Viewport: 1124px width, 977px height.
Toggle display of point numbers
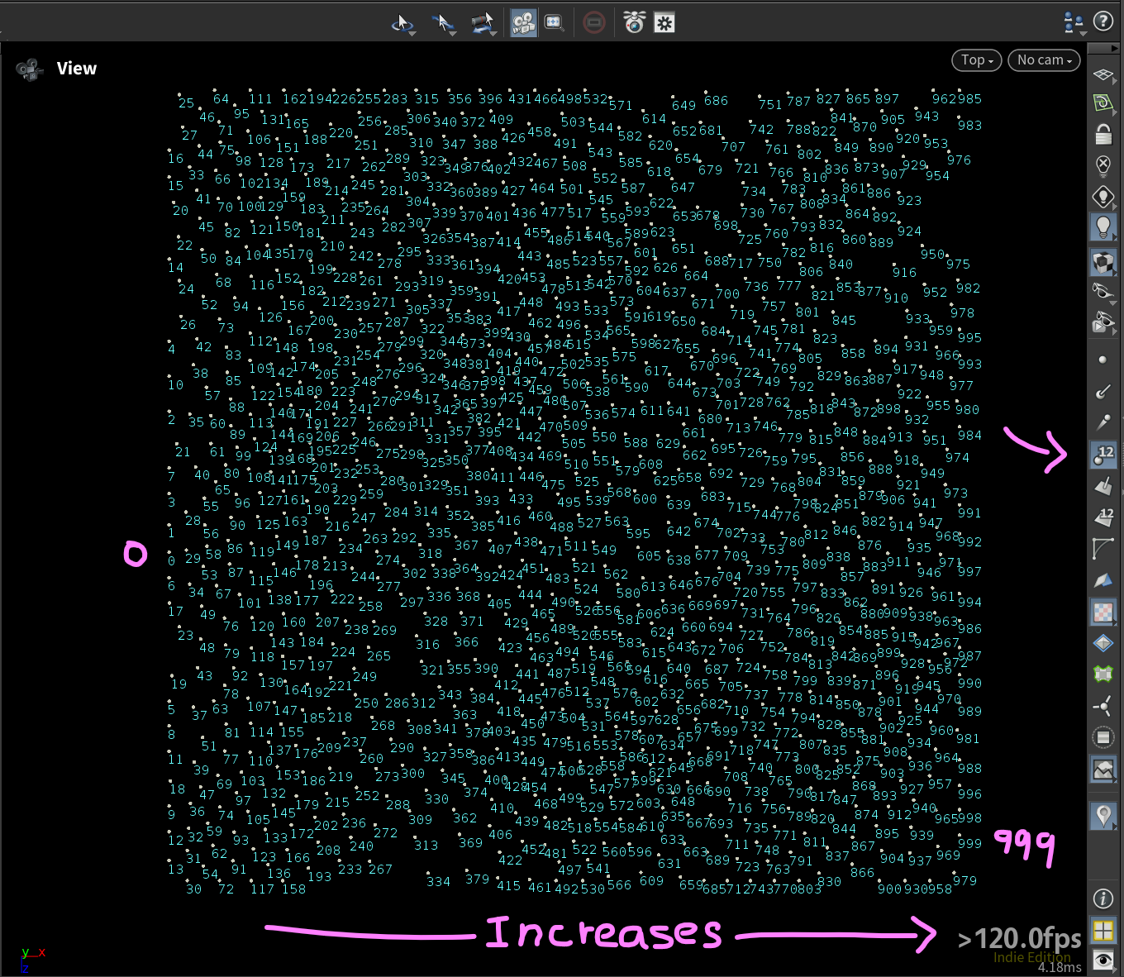(x=1103, y=454)
